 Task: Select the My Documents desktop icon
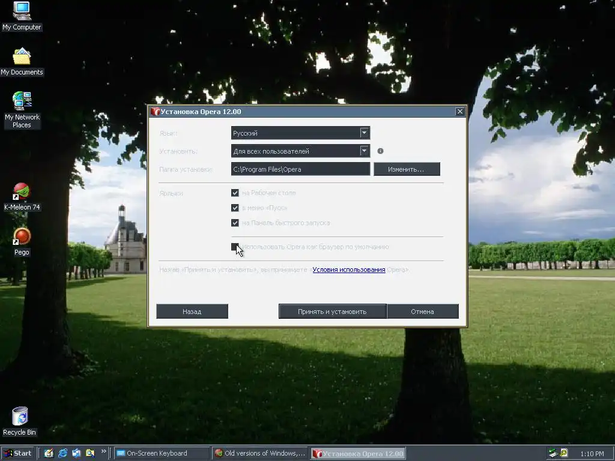coord(22,62)
